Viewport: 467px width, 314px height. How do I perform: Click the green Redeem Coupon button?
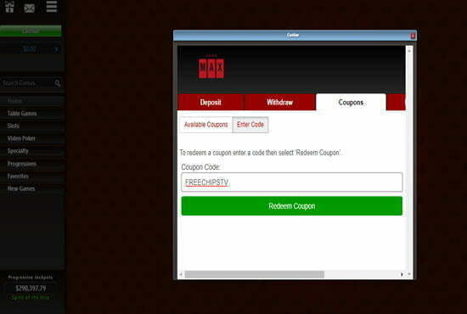291,206
